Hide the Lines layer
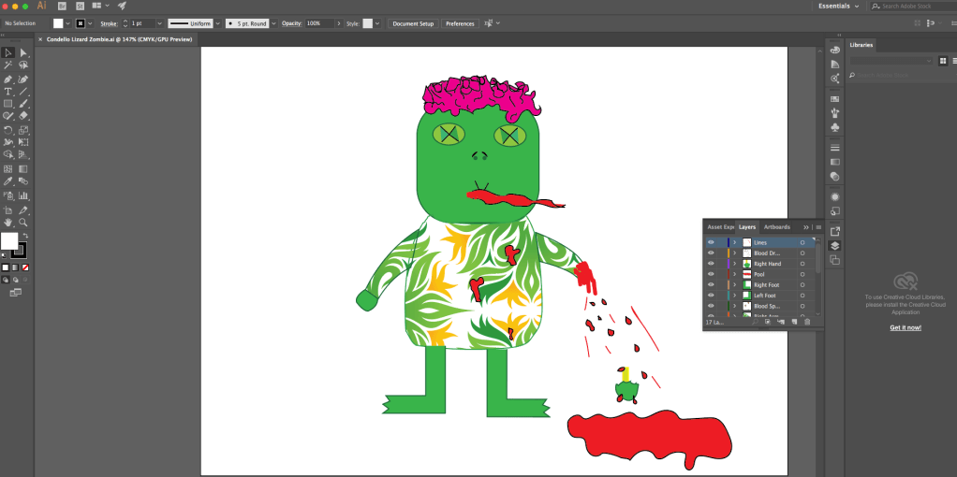 click(x=711, y=242)
